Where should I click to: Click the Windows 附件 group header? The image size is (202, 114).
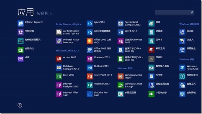[125, 68]
